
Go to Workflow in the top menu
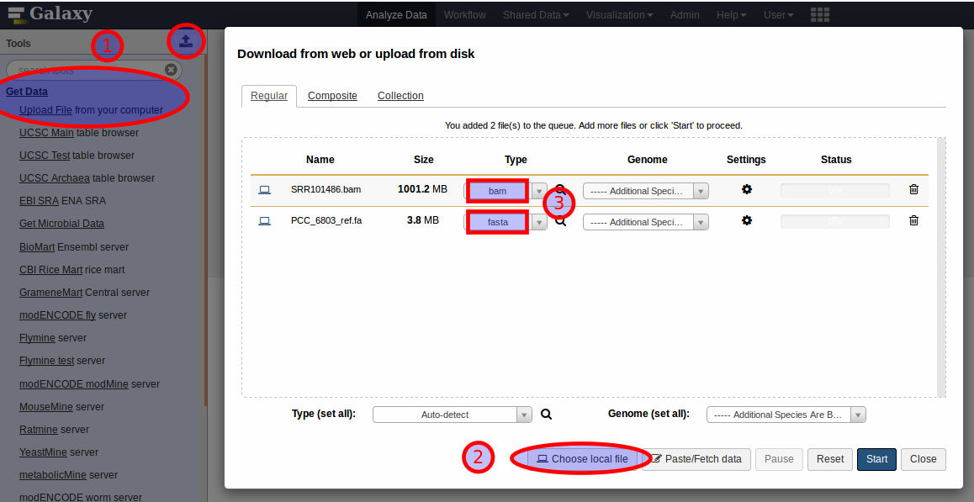tap(464, 15)
